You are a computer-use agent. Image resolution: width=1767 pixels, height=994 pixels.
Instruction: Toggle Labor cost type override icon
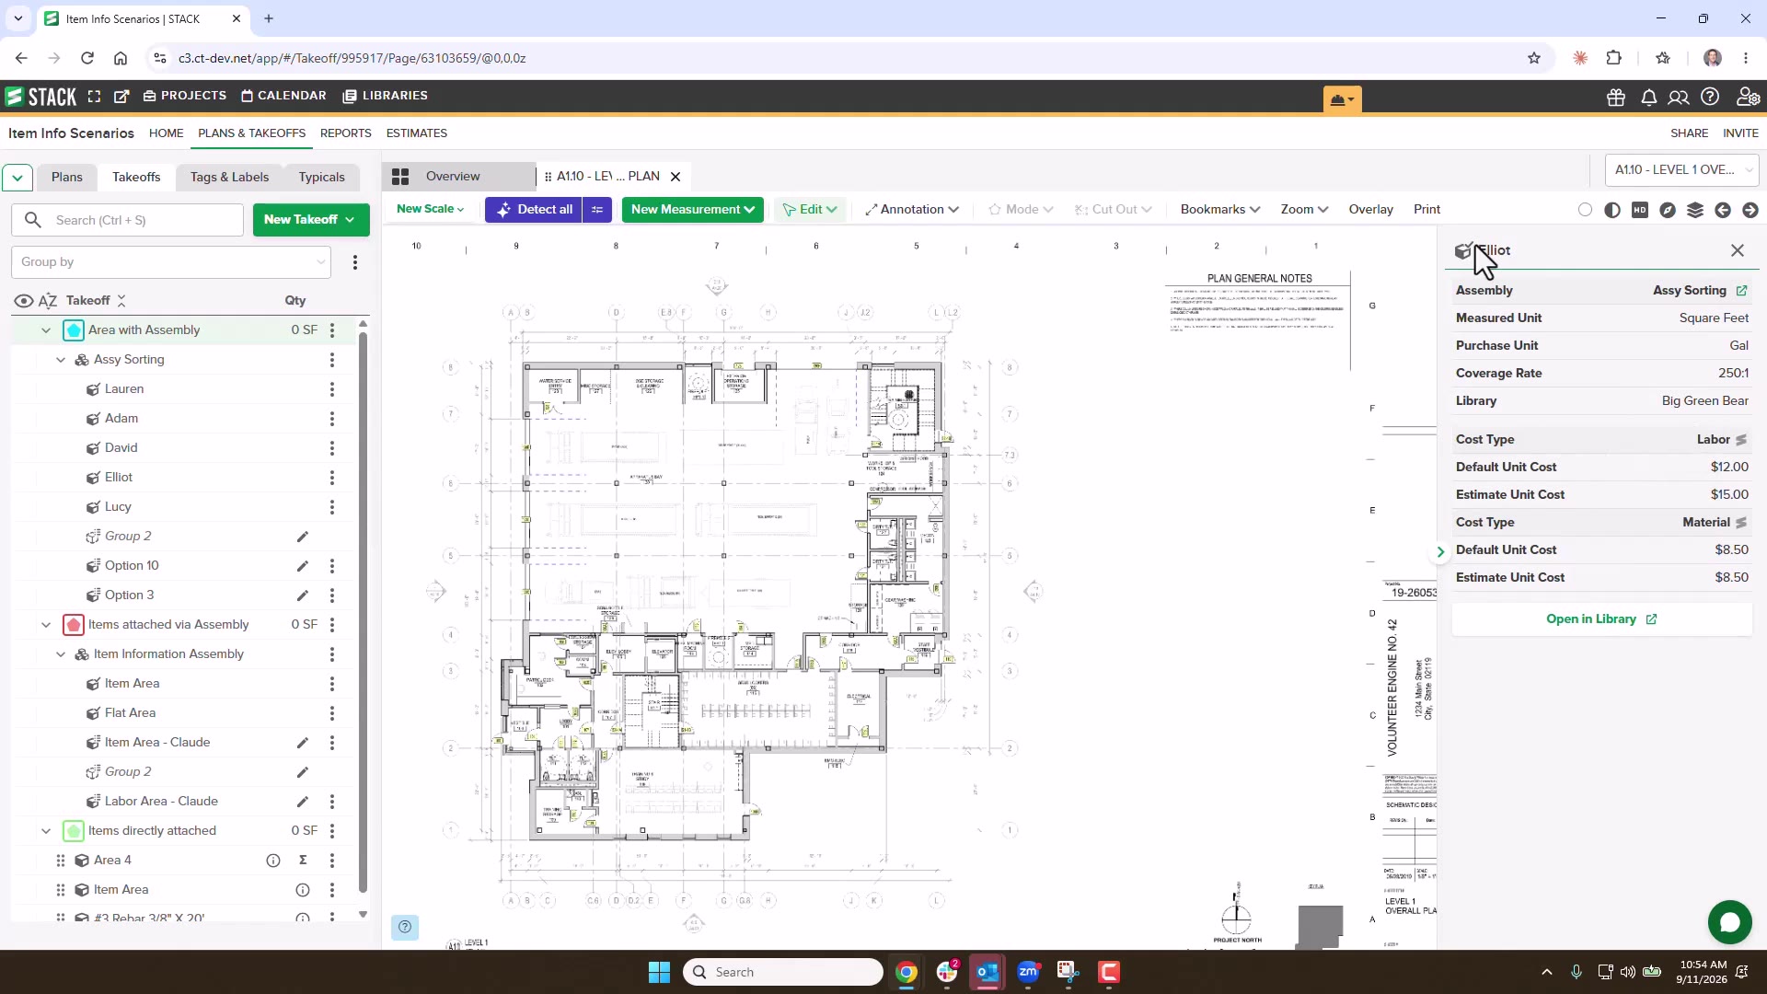click(1741, 440)
